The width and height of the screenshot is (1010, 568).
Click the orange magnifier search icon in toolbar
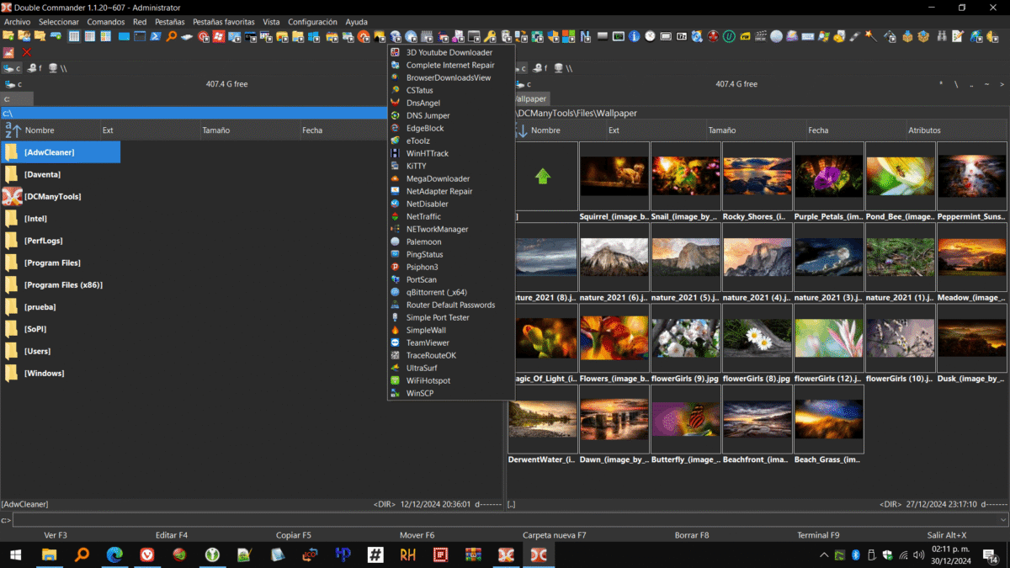[171, 36]
